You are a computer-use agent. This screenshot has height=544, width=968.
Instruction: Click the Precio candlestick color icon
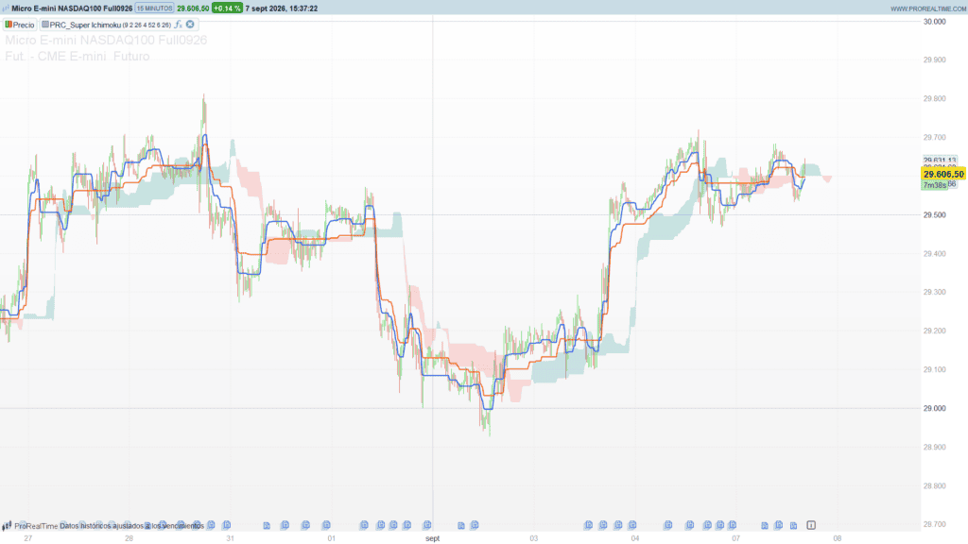(x=9, y=25)
